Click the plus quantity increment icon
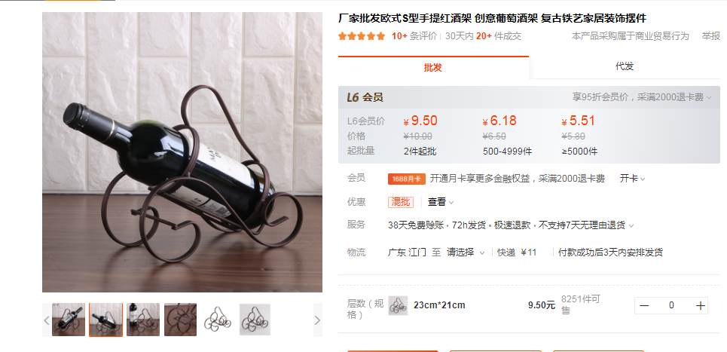Viewport: 727px width, 352px height. pos(700,305)
